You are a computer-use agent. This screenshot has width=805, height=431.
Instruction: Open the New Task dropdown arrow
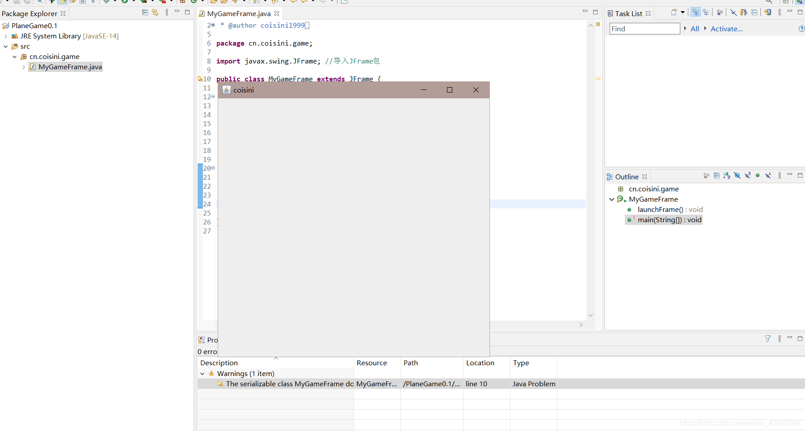click(x=683, y=13)
